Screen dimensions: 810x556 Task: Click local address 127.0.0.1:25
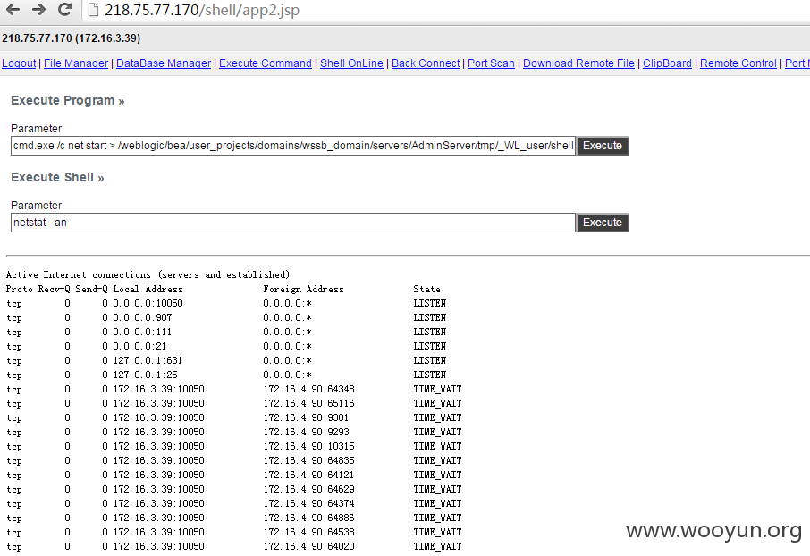coord(145,375)
